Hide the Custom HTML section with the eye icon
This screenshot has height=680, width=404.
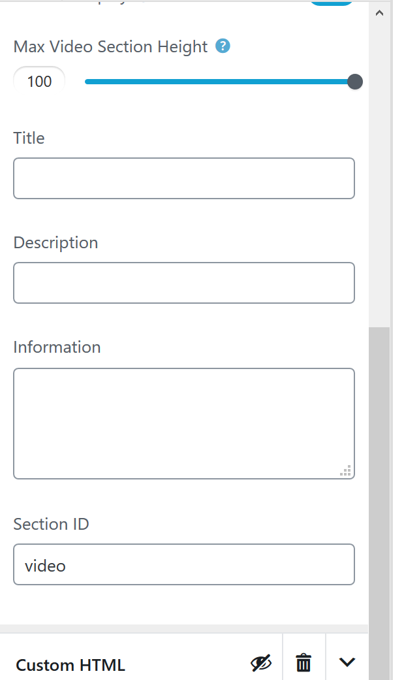pyautogui.click(x=261, y=663)
